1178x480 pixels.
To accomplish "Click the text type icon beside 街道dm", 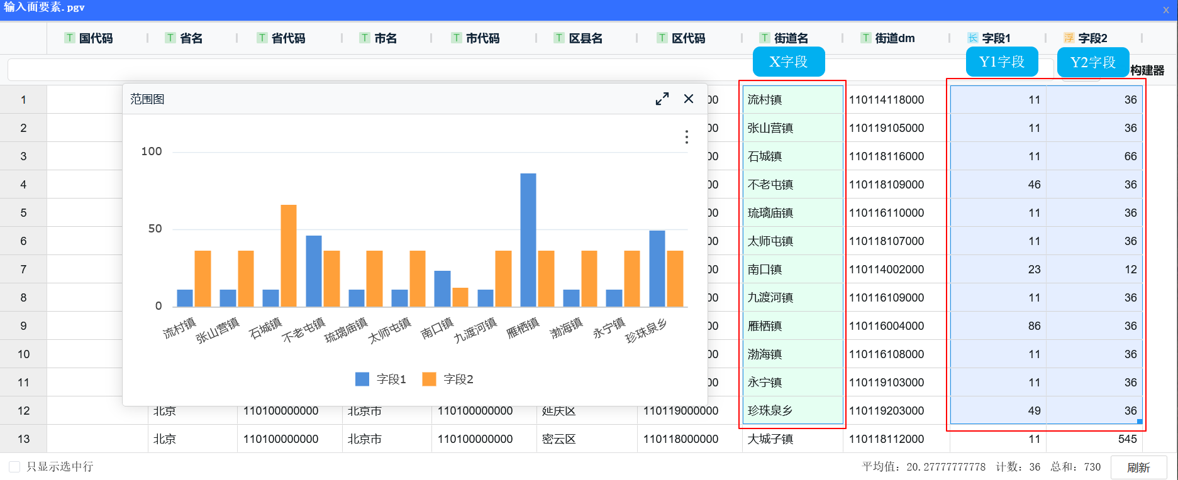I will click(866, 38).
